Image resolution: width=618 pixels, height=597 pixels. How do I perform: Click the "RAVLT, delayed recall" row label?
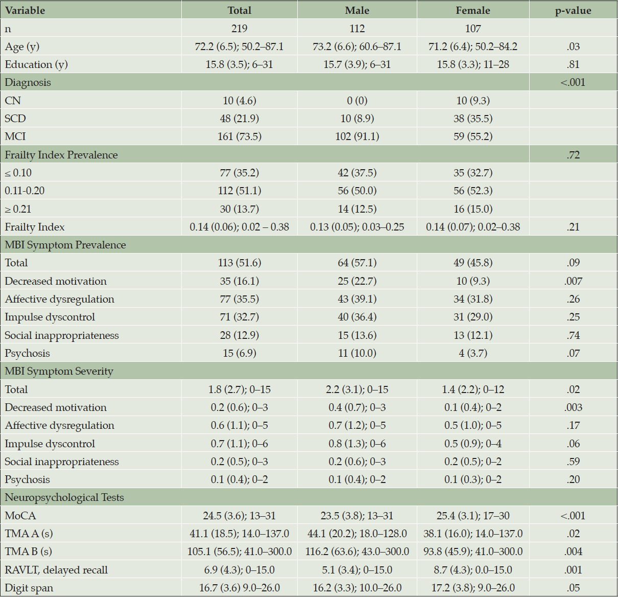(x=56, y=570)
